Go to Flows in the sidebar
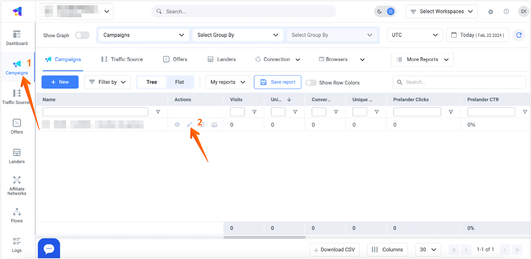531x259 pixels. click(17, 215)
